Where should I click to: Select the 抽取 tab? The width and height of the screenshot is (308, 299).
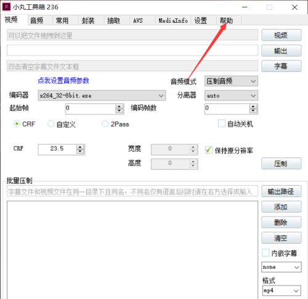116,20
